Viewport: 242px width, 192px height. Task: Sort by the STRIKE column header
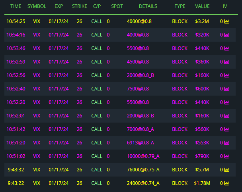(x=80, y=6)
